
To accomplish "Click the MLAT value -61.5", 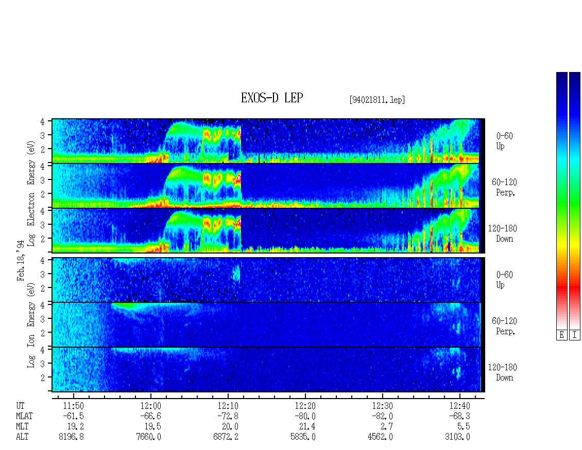I will point(73,416).
